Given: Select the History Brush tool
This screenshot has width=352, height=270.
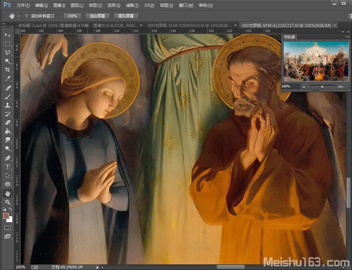Looking at the screenshot, I should point(7,114).
